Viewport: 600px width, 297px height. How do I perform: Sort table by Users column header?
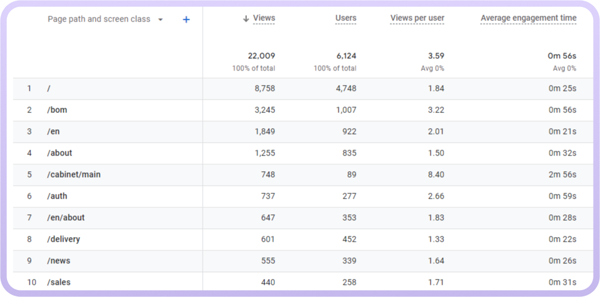coord(345,19)
